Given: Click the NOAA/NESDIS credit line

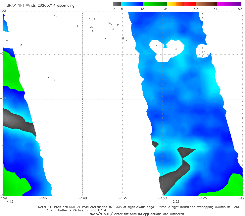Looking at the screenshot, I should point(137,214).
